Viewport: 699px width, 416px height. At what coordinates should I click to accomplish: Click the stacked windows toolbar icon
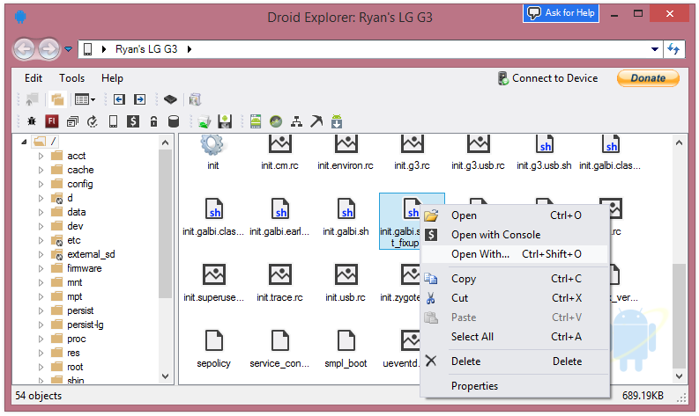pyautogui.click(x=72, y=121)
